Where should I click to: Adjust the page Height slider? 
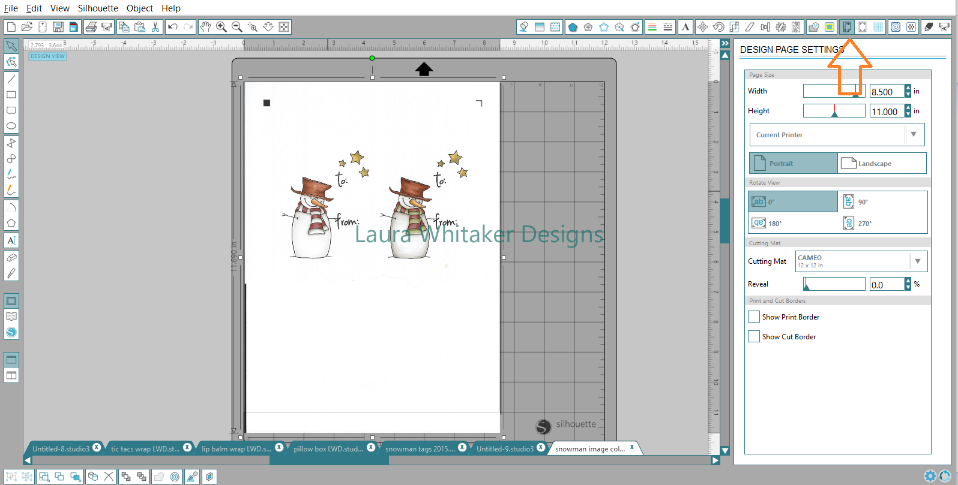pos(834,111)
